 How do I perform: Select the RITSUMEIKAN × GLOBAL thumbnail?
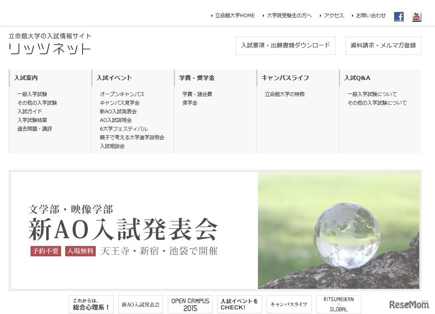(339, 304)
